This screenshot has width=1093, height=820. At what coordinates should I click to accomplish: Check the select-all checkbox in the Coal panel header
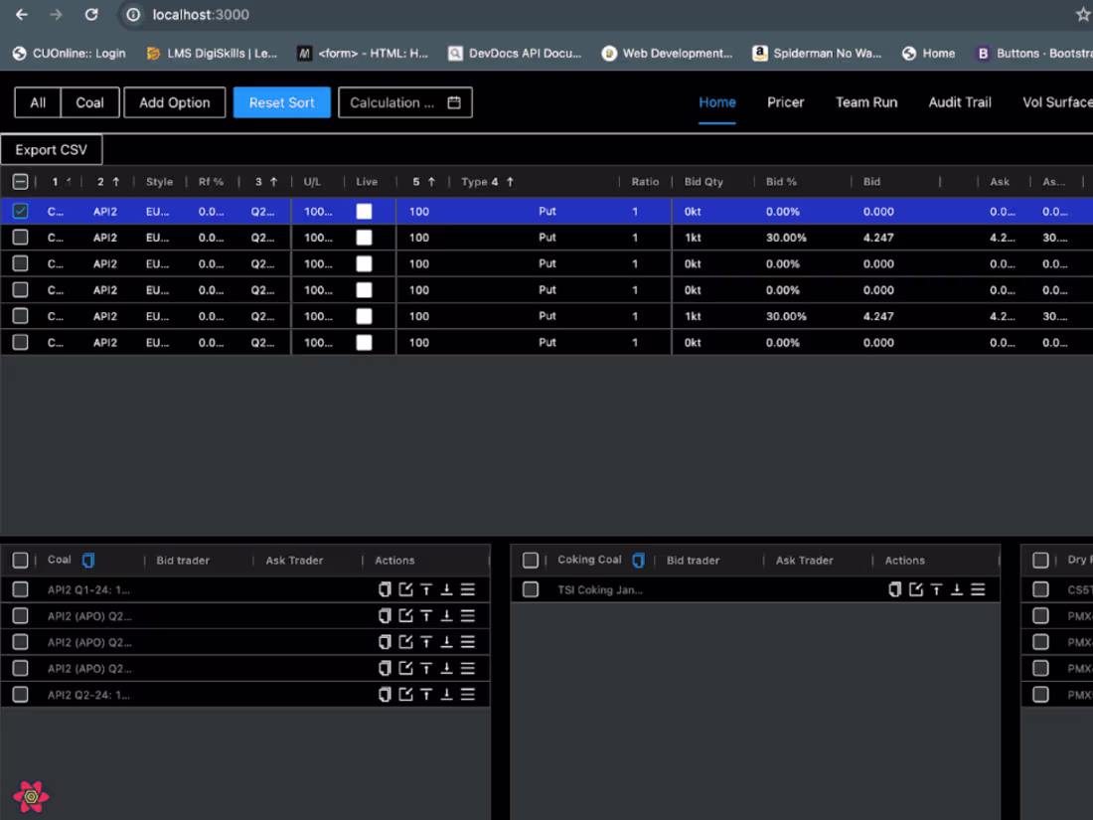tap(20, 560)
